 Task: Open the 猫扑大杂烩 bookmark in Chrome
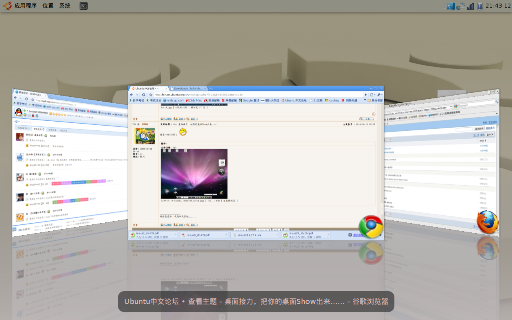point(270,100)
